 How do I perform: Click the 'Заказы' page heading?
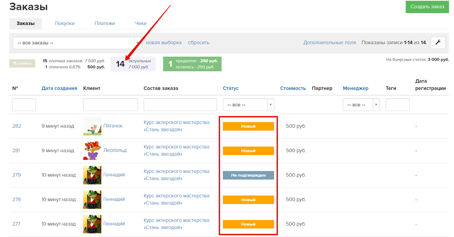28,7
